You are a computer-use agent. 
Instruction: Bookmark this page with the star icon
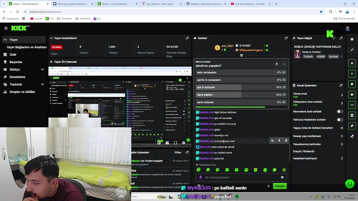coord(321,12)
